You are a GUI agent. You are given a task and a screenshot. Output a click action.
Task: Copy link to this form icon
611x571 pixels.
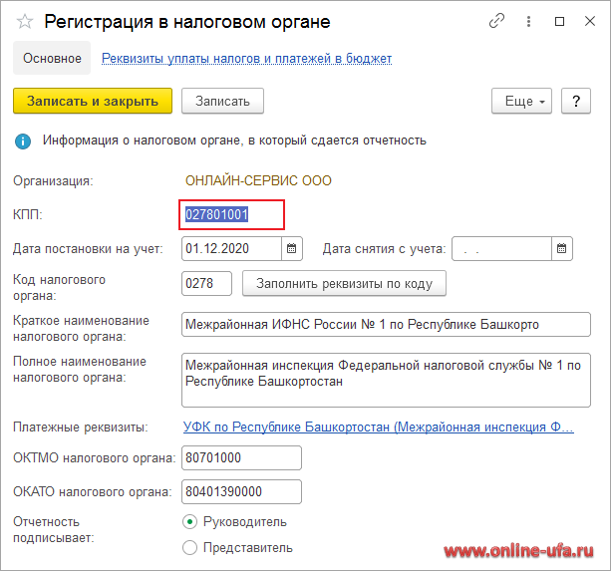point(496,21)
